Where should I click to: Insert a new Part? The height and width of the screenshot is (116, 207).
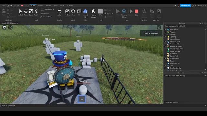point(73,11)
